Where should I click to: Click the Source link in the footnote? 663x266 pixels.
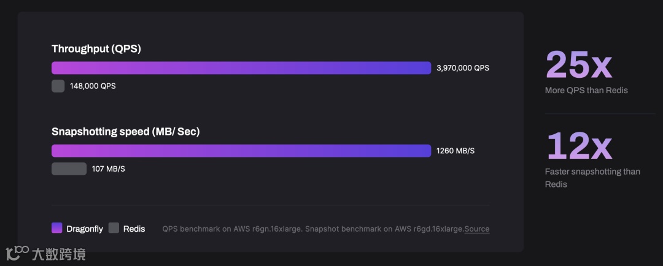coord(477,229)
